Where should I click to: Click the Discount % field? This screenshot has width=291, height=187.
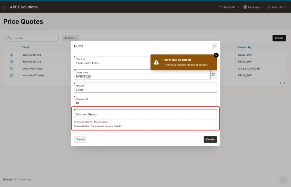tap(145, 101)
